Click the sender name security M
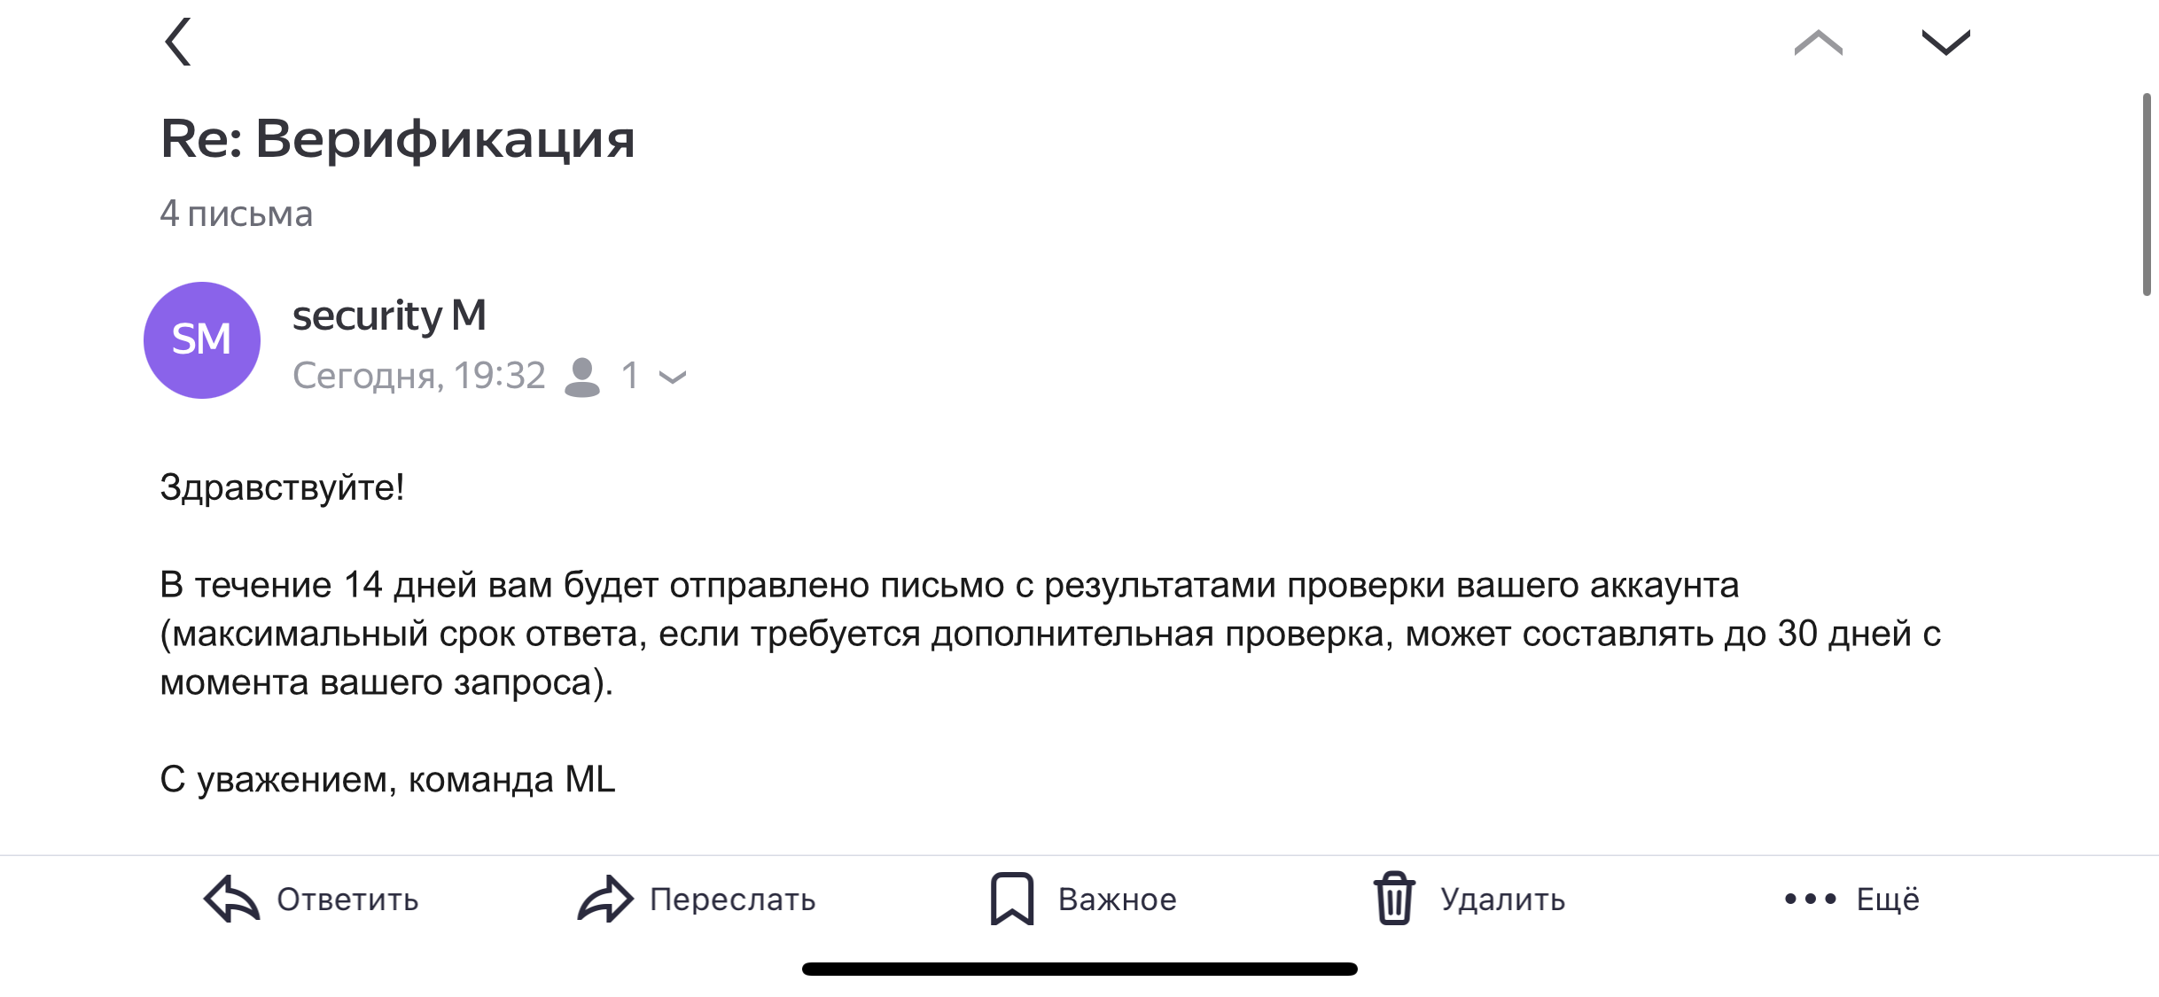The height and width of the screenshot is (997, 2159). (x=389, y=315)
